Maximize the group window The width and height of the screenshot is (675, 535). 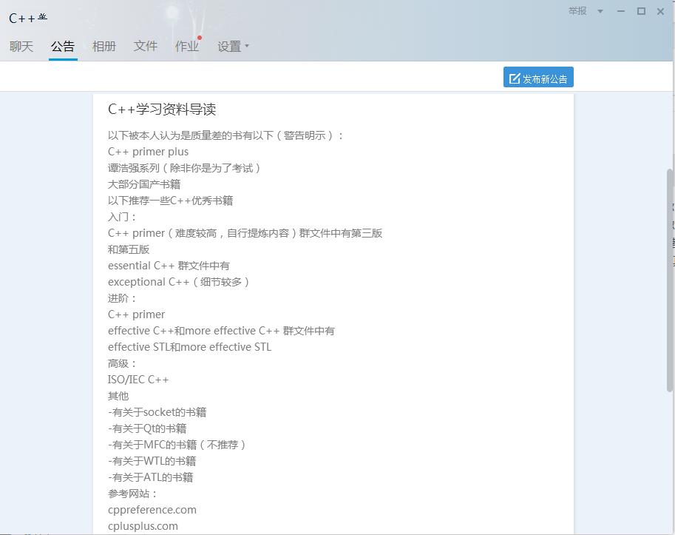(640, 11)
